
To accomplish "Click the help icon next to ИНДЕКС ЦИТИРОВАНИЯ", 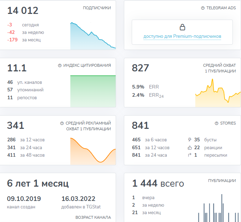I will pyautogui.click(x=60, y=66).
